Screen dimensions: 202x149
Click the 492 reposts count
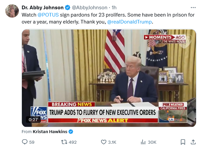pos(73,142)
